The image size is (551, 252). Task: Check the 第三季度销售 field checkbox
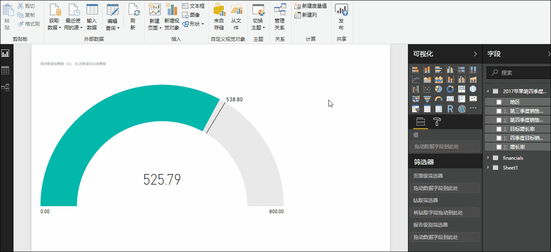[499, 111]
